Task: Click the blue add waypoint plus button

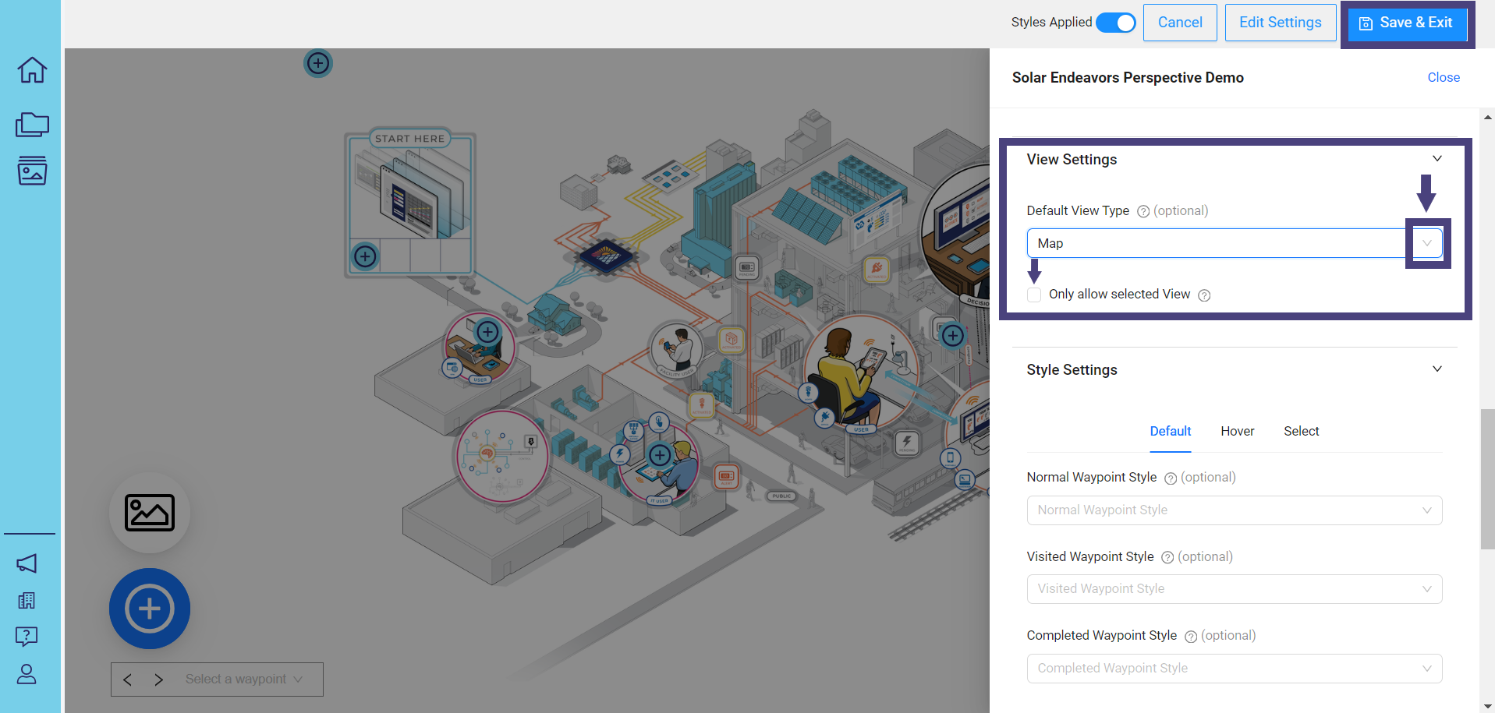Action: point(149,609)
